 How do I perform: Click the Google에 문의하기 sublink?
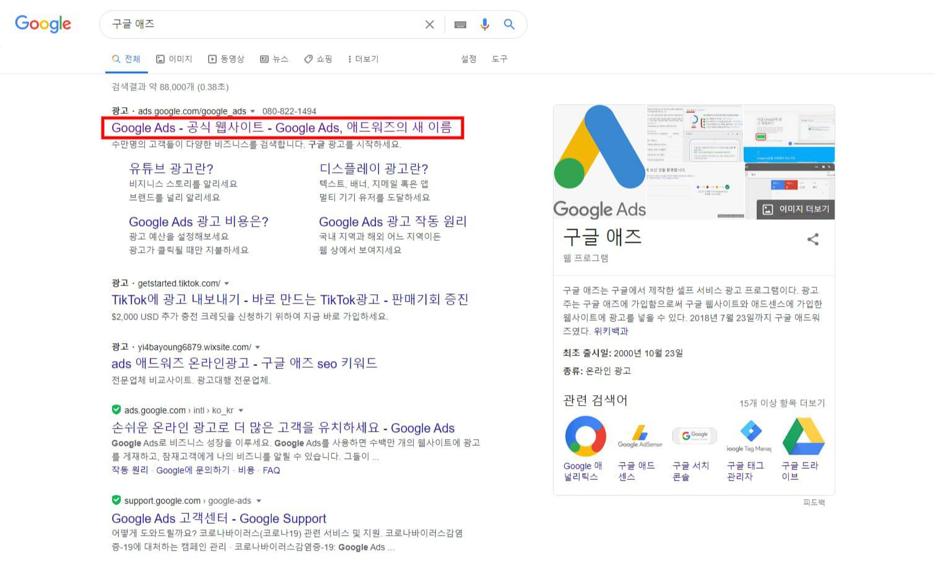[x=193, y=470]
